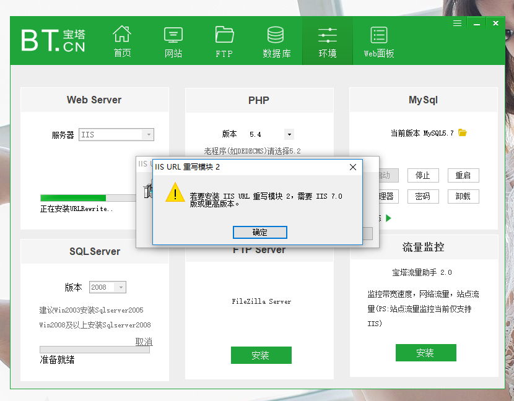
Task: Open the 数据库 database icon tab
Action: click(276, 41)
